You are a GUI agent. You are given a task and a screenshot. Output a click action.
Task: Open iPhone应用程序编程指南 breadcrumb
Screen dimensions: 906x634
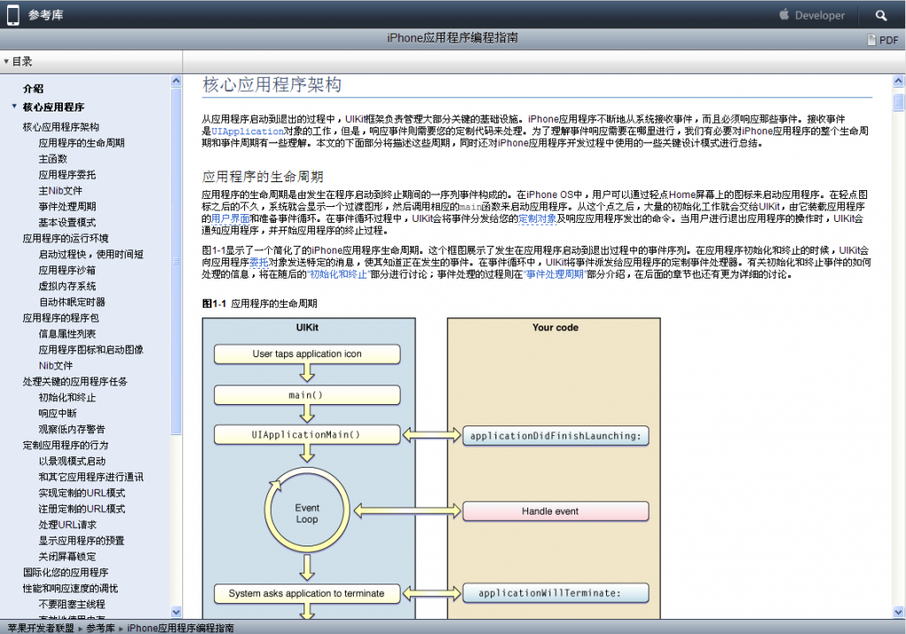pyautogui.click(x=180, y=628)
